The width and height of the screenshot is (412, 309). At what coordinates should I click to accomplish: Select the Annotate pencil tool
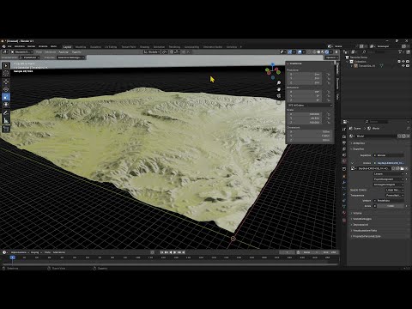coord(6,112)
